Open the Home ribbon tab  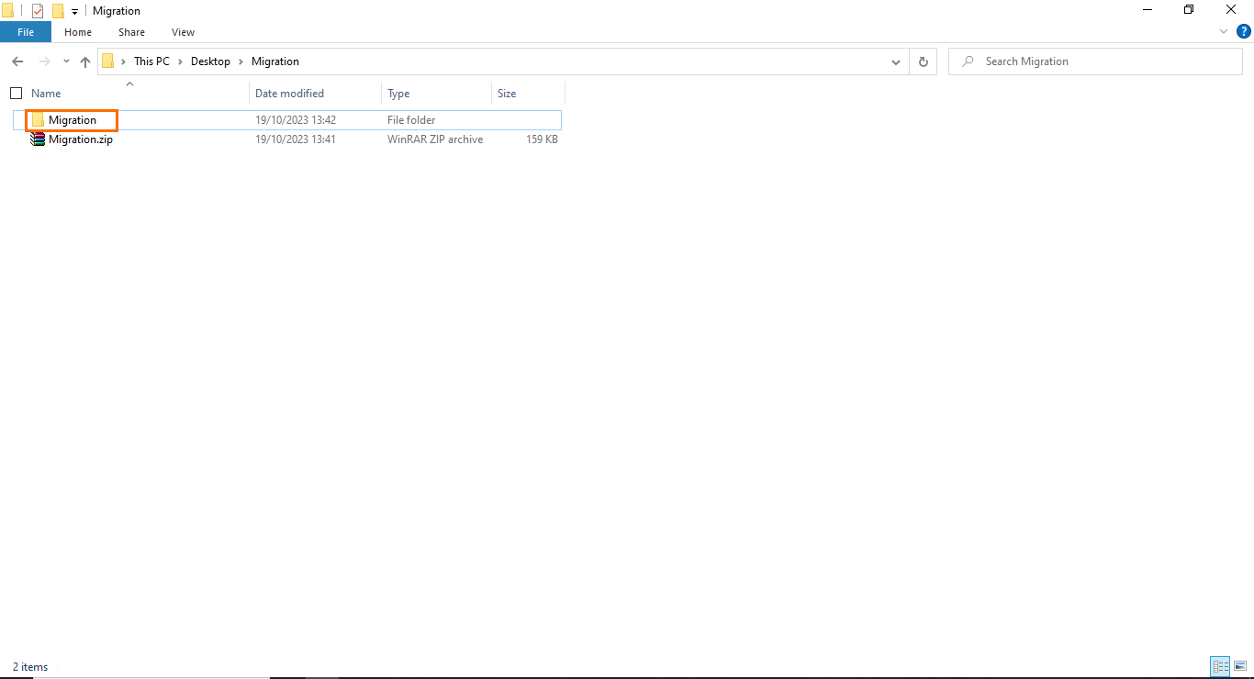click(78, 31)
